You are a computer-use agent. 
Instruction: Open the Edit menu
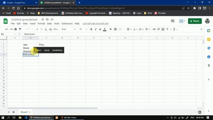(19, 24)
